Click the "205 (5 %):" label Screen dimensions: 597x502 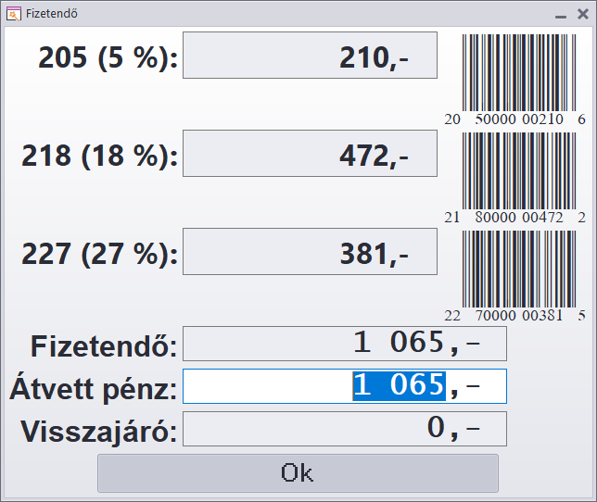[108, 57]
